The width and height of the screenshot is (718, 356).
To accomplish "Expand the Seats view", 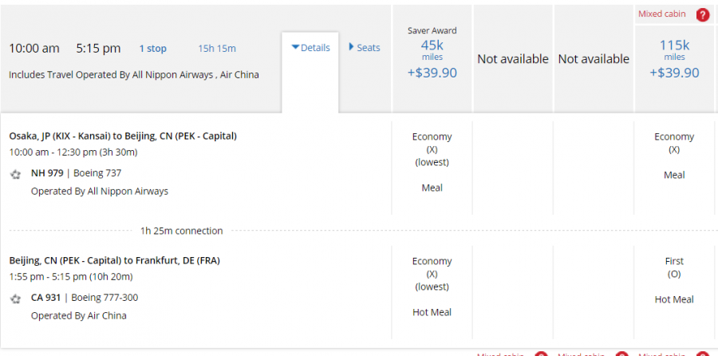I will point(364,48).
